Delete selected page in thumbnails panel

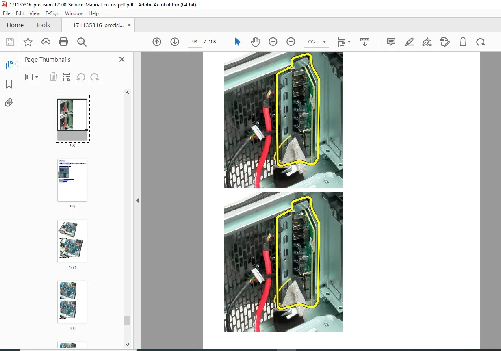(53, 77)
